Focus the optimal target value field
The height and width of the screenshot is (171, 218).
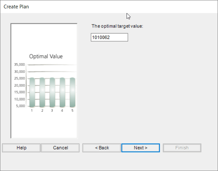[x=109, y=37]
